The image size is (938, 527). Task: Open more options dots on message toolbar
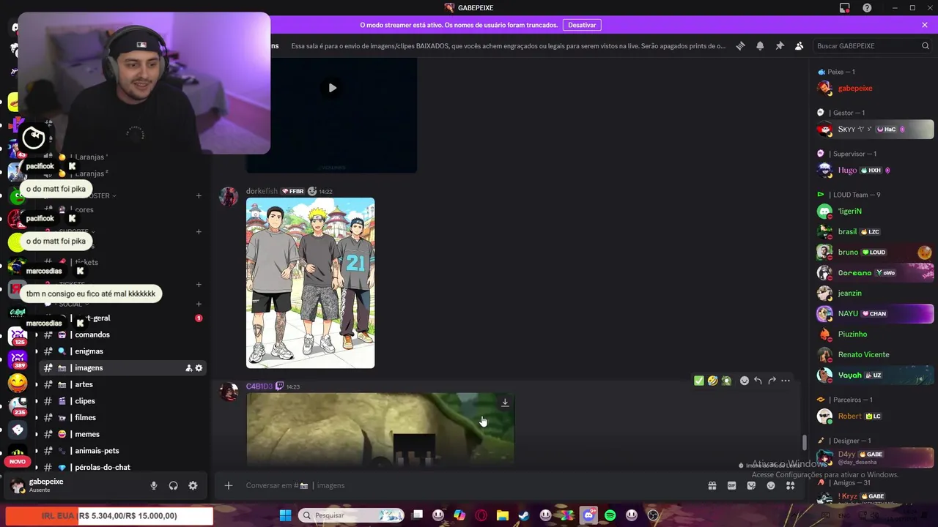786,381
